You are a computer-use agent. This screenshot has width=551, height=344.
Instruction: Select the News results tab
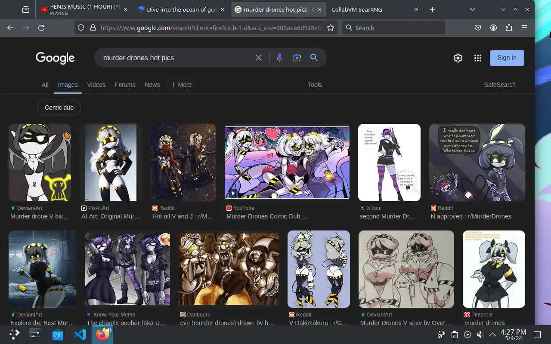tap(152, 85)
